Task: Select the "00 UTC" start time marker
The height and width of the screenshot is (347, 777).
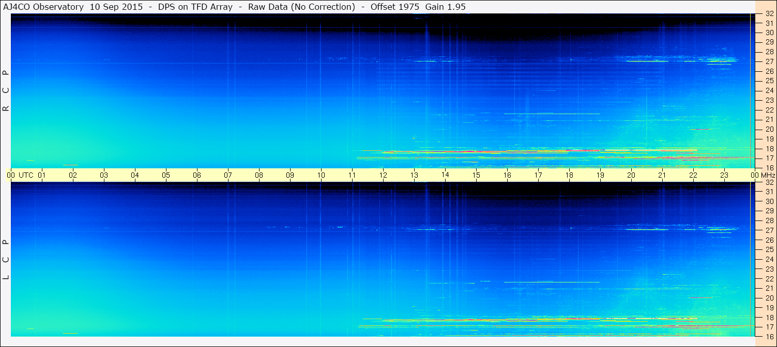Action: (20, 175)
